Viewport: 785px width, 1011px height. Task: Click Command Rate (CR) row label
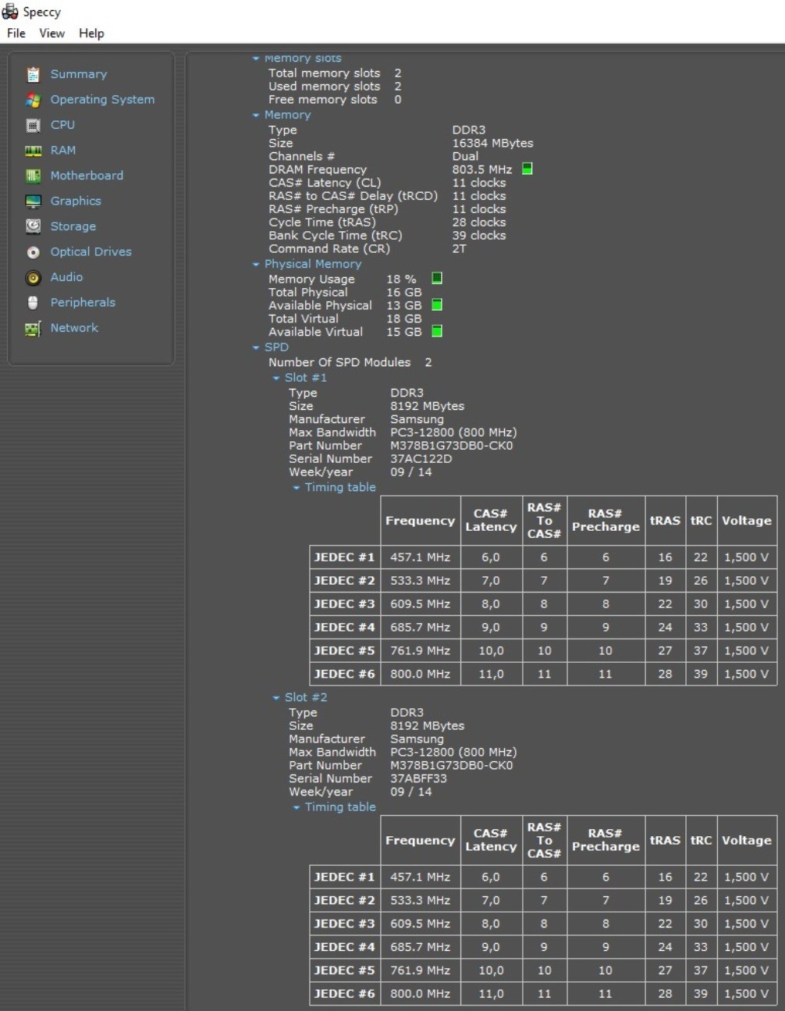[x=329, y=248]
